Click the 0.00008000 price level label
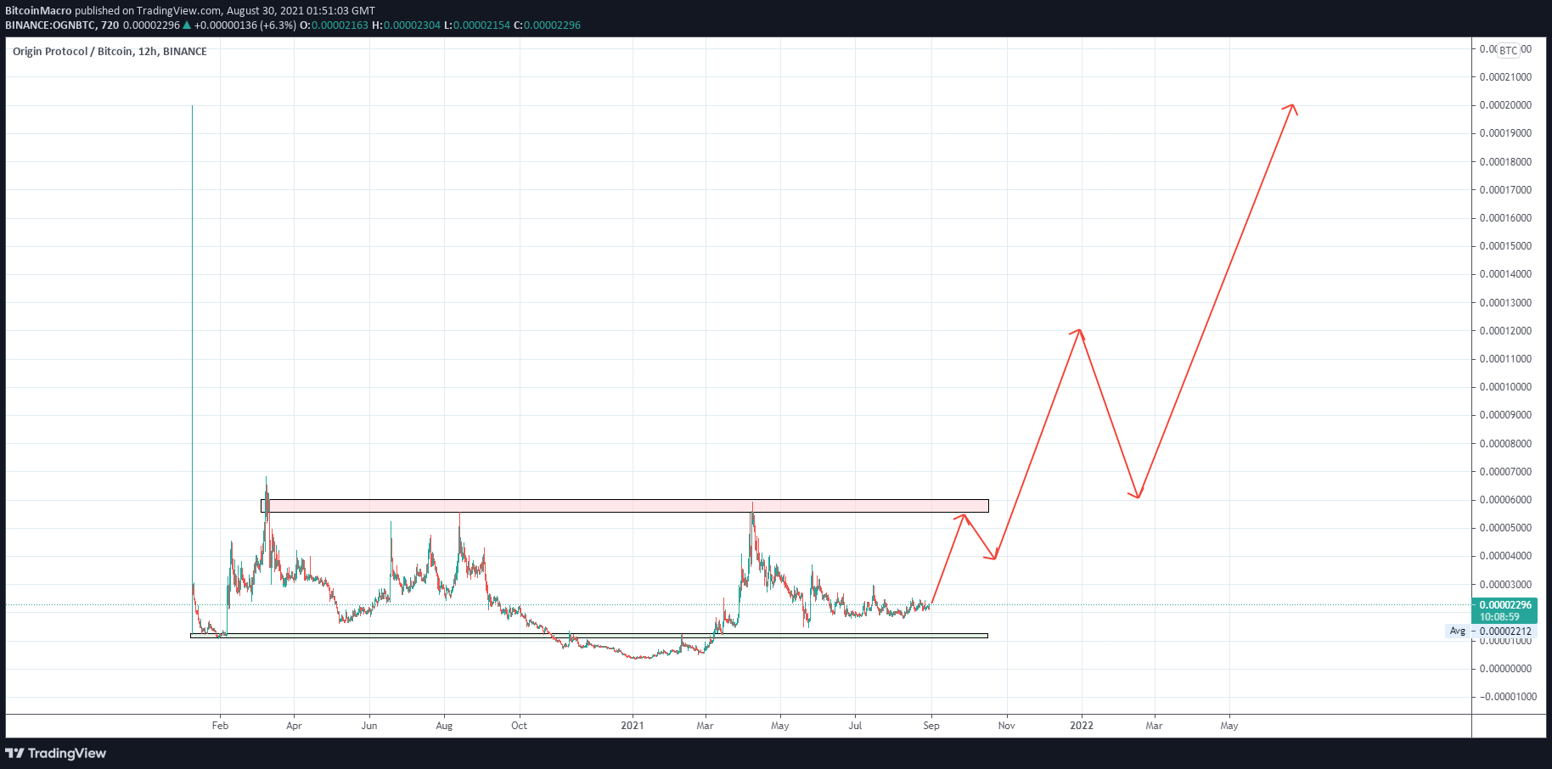The image size is (1552, 769). (x=1505, y=444)
